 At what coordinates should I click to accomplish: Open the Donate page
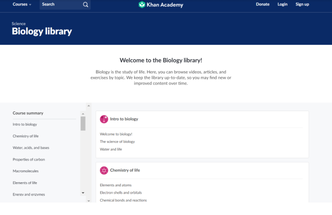(x=263, y=4)
